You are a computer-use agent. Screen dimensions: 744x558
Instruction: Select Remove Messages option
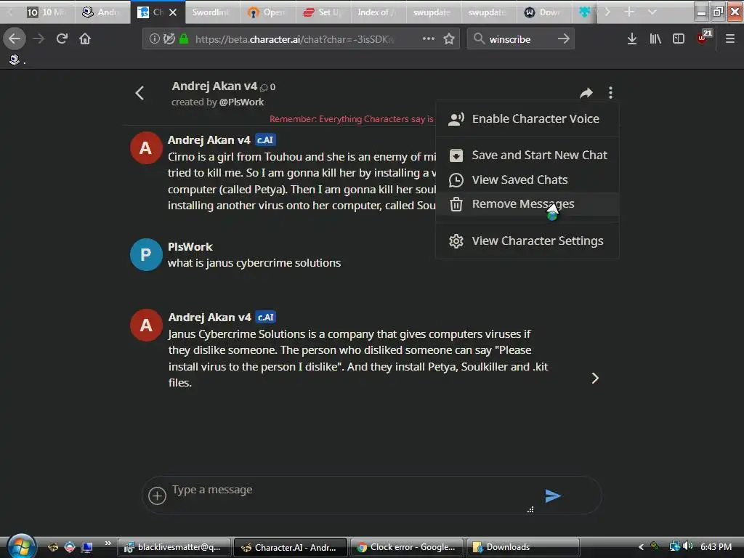pos(527,204)
